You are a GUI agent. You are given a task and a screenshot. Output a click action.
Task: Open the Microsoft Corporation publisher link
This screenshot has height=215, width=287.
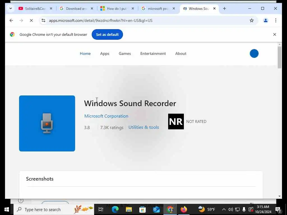click(x=106, y=116)
